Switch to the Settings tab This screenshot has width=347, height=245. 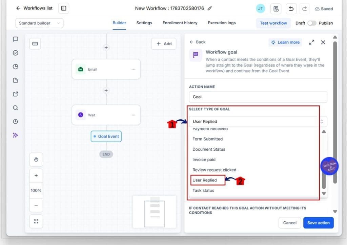coord(144,23)
